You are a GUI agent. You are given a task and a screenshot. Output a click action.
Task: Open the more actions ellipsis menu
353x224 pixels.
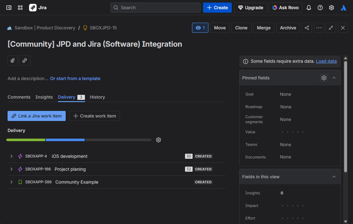pos(319,28)
